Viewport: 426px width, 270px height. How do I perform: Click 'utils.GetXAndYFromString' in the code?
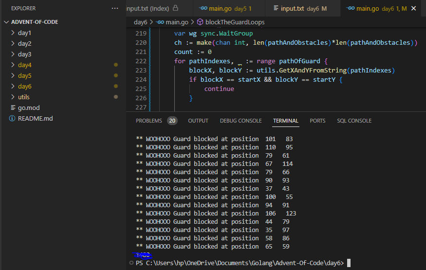[x=301, y=71]
